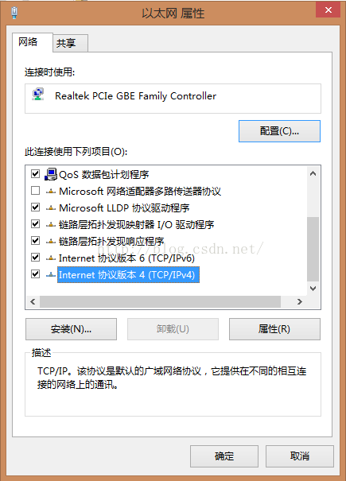Click the 配置(C)... button
Screen dimensions: 346x481
(279, 131)
